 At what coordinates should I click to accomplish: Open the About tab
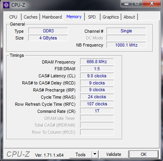[x=129, y=17]
